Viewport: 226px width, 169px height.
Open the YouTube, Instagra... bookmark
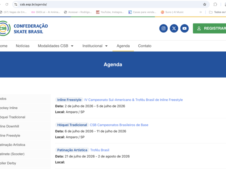pyautogui.click(x=110, y=12)
